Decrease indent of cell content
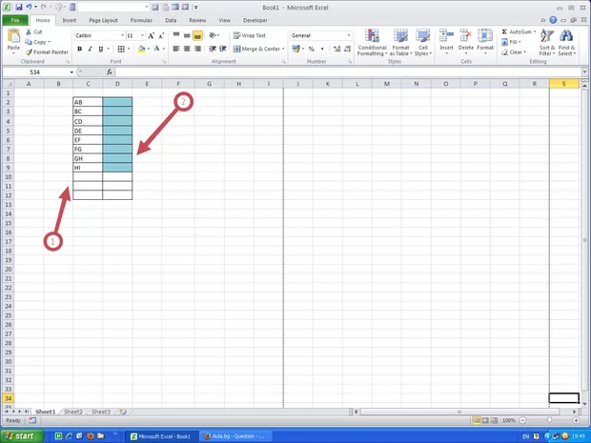The image size is (591, 443). [x=213, y=49]
